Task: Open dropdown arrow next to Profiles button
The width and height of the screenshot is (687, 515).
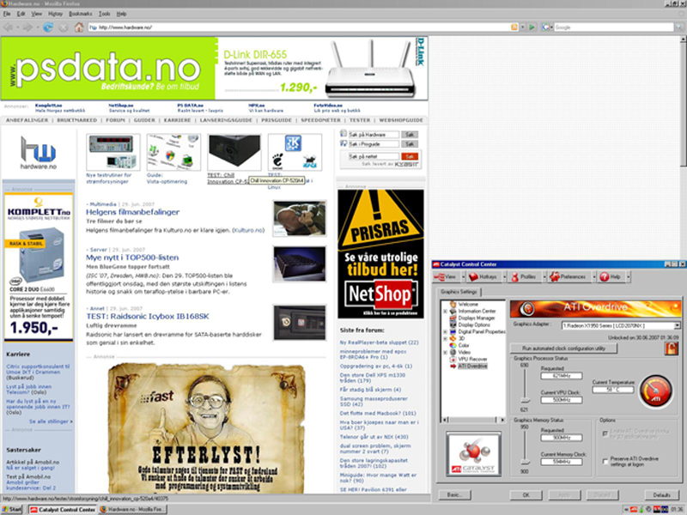Action: [x=544, y=276]
